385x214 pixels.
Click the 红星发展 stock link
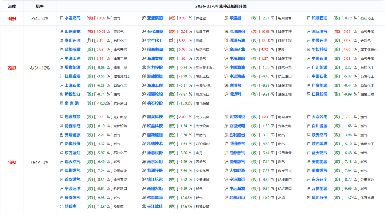pyautogui.click(x=72, y=76)
